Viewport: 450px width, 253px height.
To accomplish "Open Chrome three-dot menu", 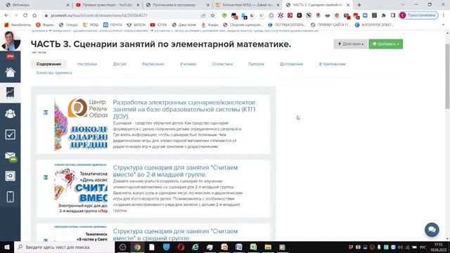I will point(444,15).
